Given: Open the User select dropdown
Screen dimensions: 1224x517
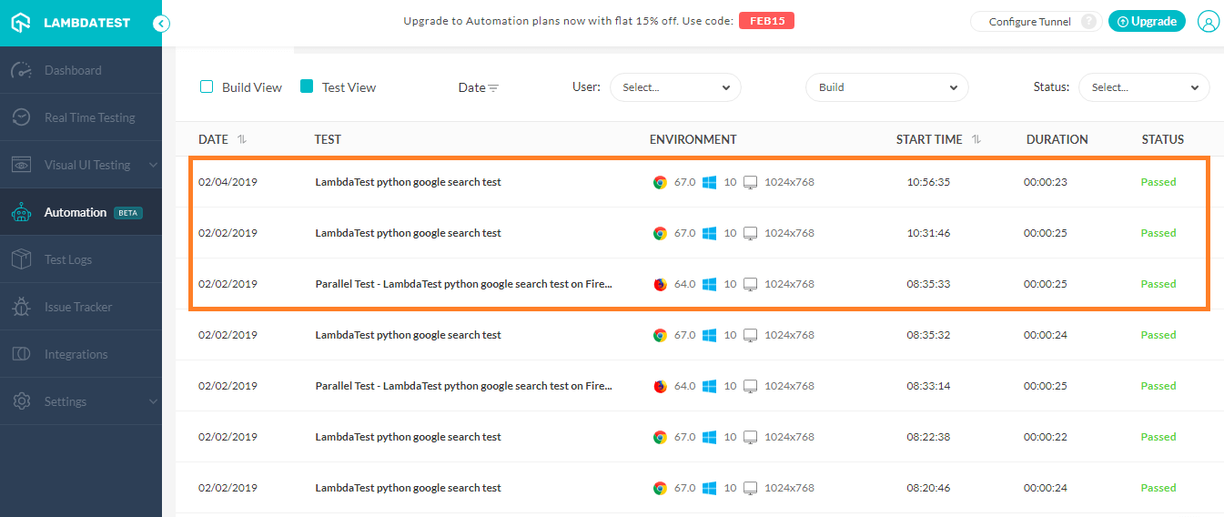Looking at the screenshot, I should 675,87.
